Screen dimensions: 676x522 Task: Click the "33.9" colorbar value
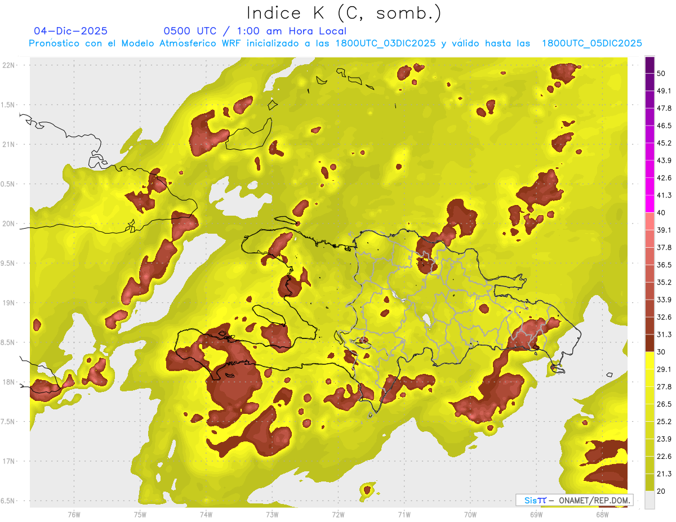[x=664, y=300]
